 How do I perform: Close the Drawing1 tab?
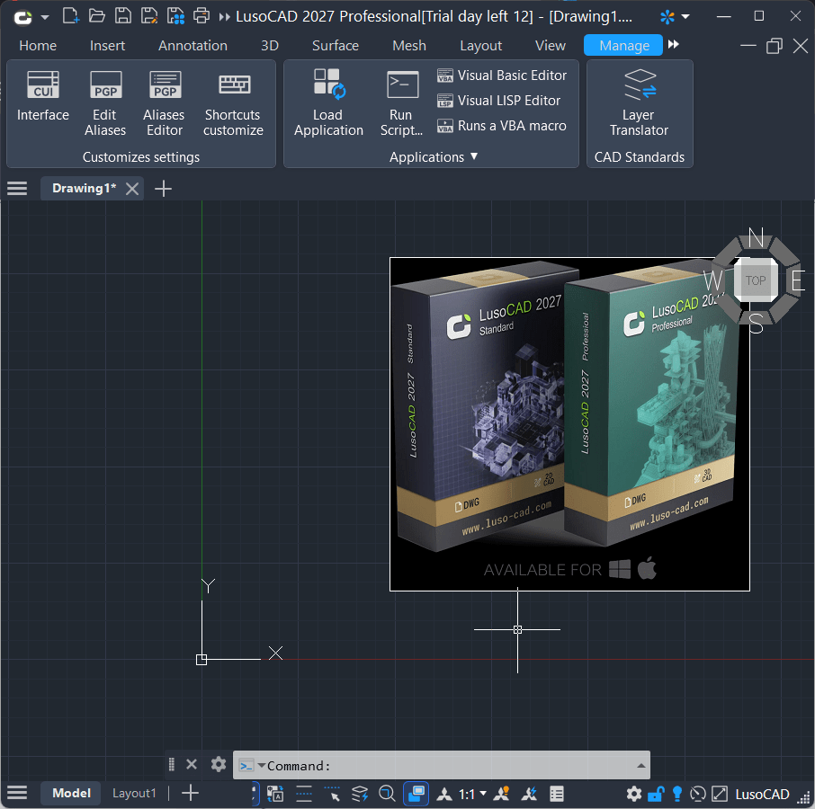(132, 189)
